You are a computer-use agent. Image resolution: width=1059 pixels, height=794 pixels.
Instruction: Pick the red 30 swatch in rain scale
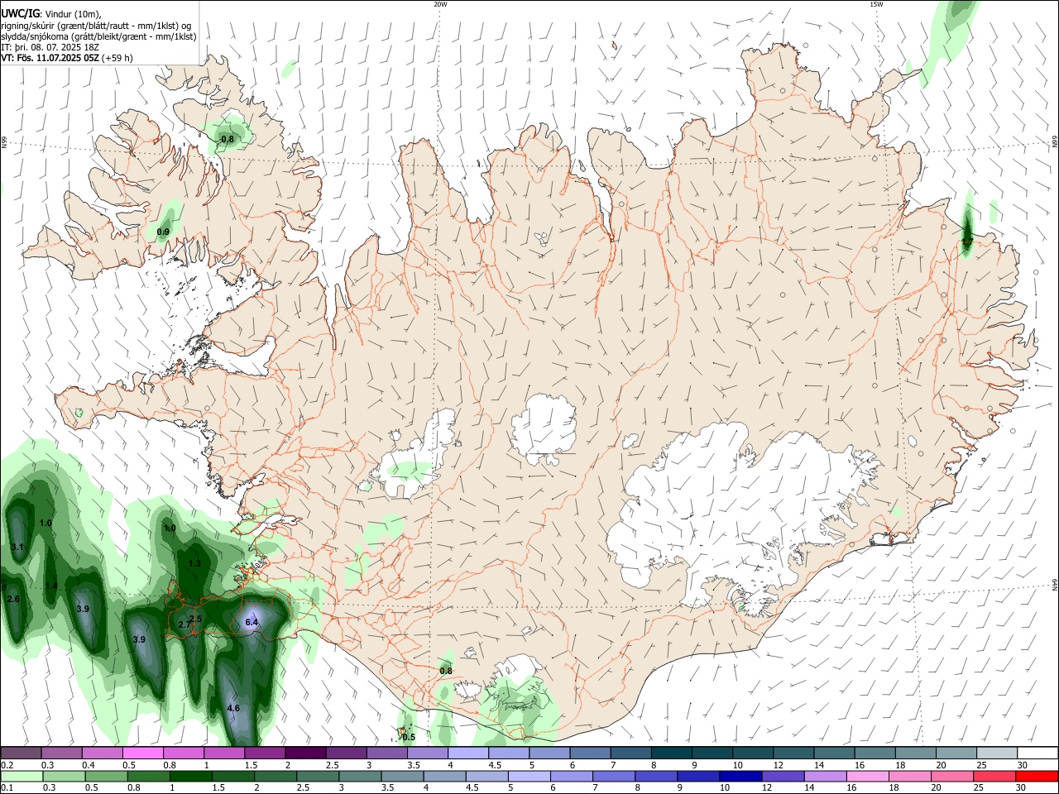[1037, 776]
